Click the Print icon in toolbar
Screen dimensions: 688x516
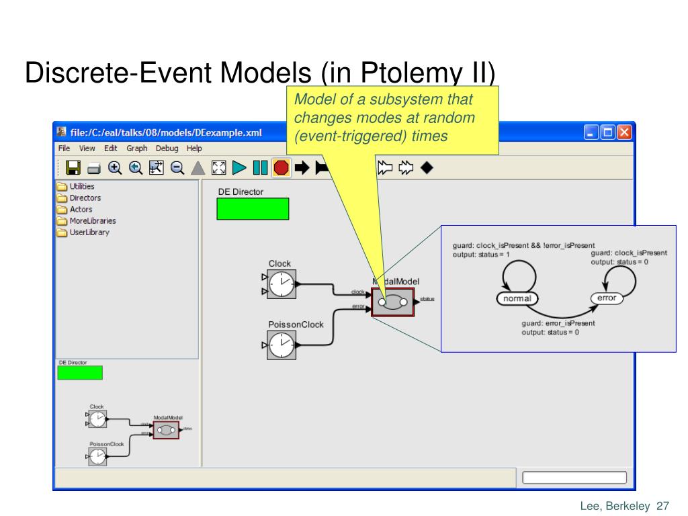click(x=94, y=169)
